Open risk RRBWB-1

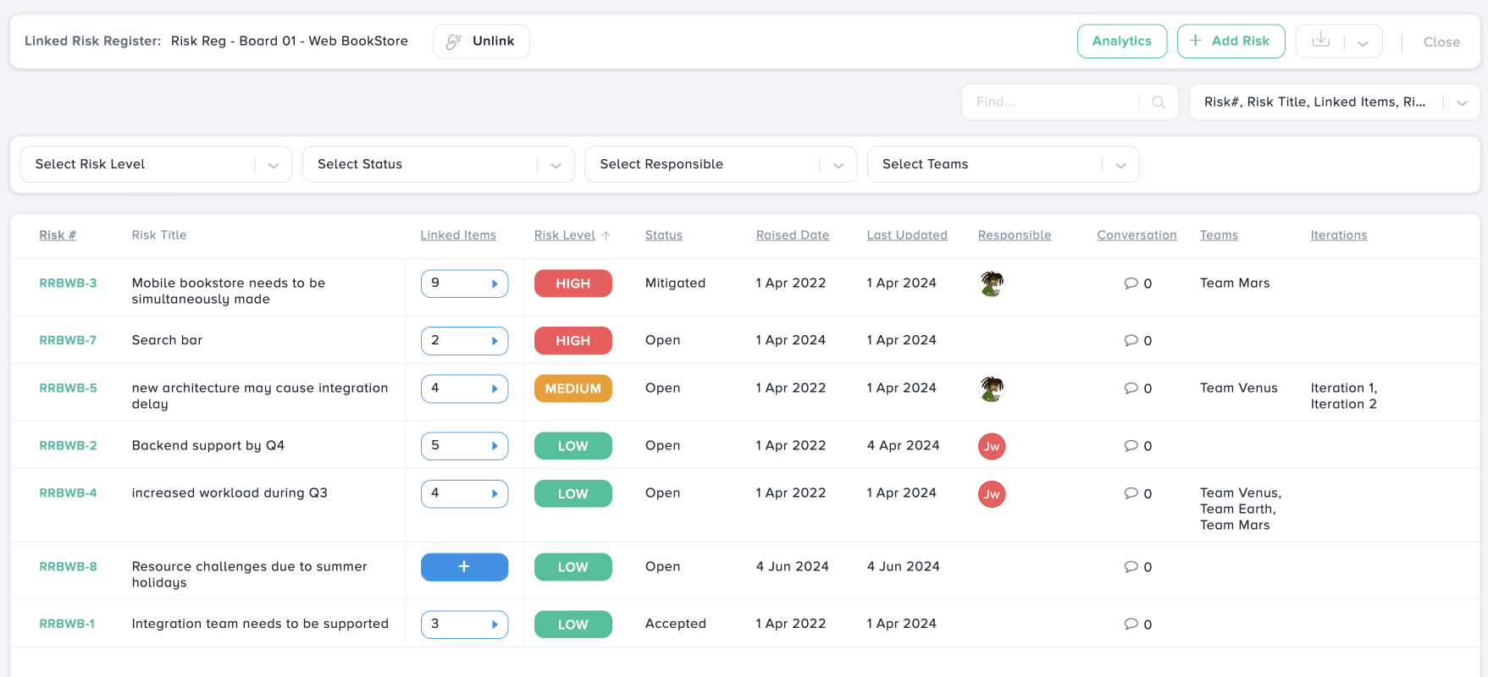(67, 625)
